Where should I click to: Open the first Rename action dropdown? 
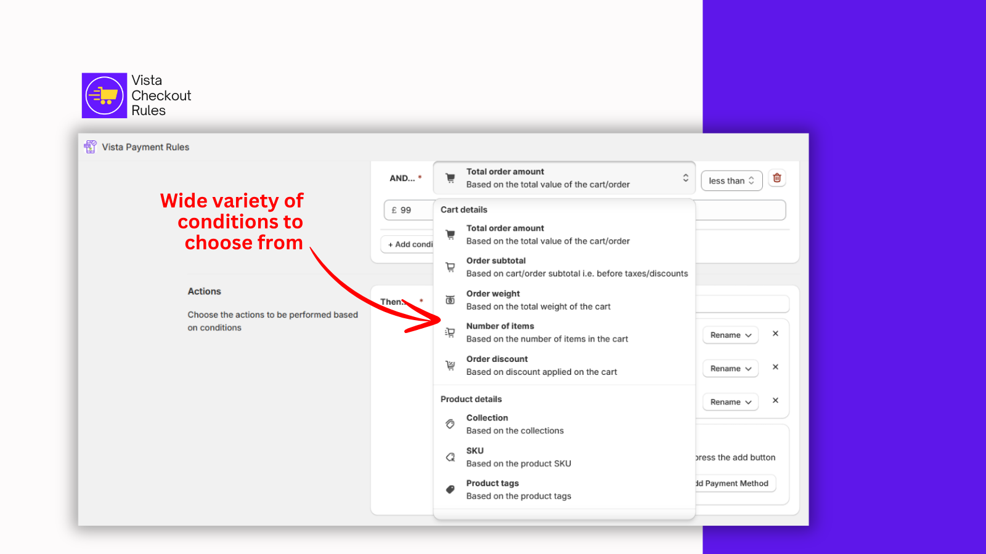[731, 335]
